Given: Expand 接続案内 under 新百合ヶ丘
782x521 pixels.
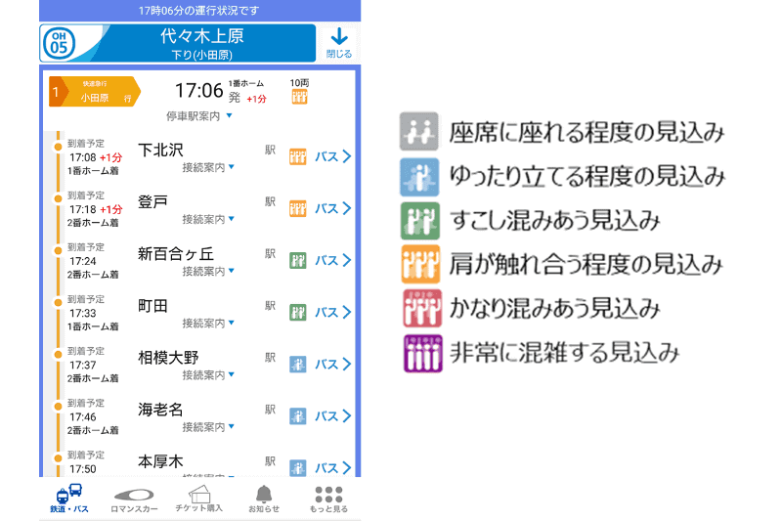Looking at the screenshot, I should [x=208, y=271].
